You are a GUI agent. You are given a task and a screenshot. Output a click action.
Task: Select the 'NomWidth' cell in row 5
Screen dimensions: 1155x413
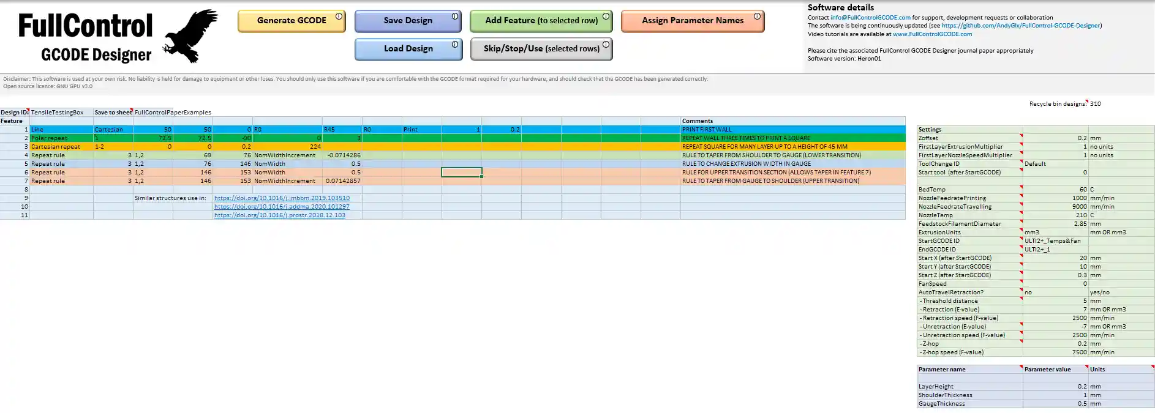click(287, 164)
